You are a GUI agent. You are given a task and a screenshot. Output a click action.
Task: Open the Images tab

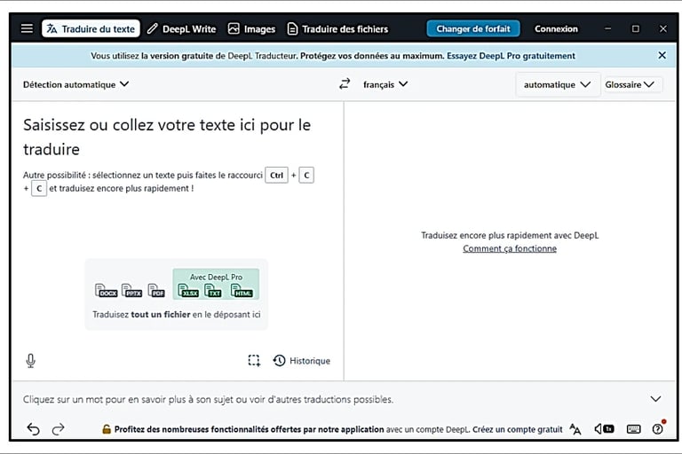click(251, 28)
